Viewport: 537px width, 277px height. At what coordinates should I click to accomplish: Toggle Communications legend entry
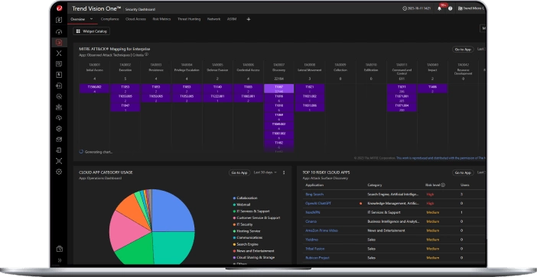point(248,238)
